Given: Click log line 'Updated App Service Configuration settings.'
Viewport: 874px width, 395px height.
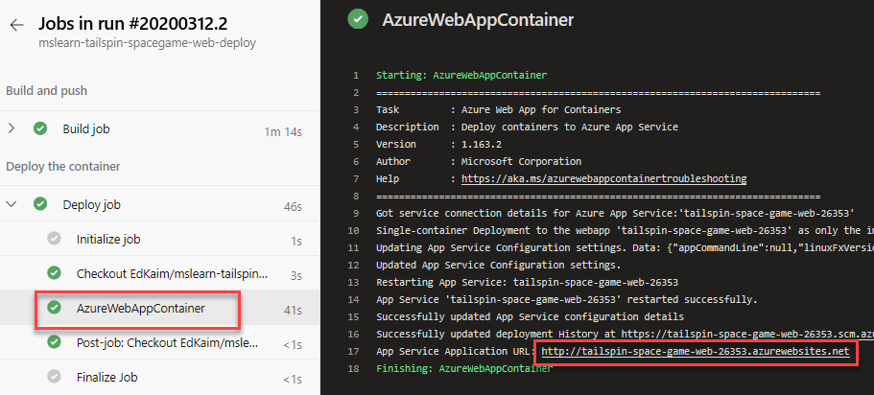Looking at the screenshot, I should (498, 266).
